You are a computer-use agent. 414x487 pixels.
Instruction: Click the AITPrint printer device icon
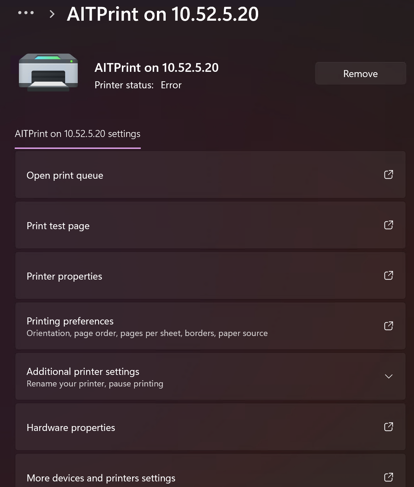click(48, 73)
